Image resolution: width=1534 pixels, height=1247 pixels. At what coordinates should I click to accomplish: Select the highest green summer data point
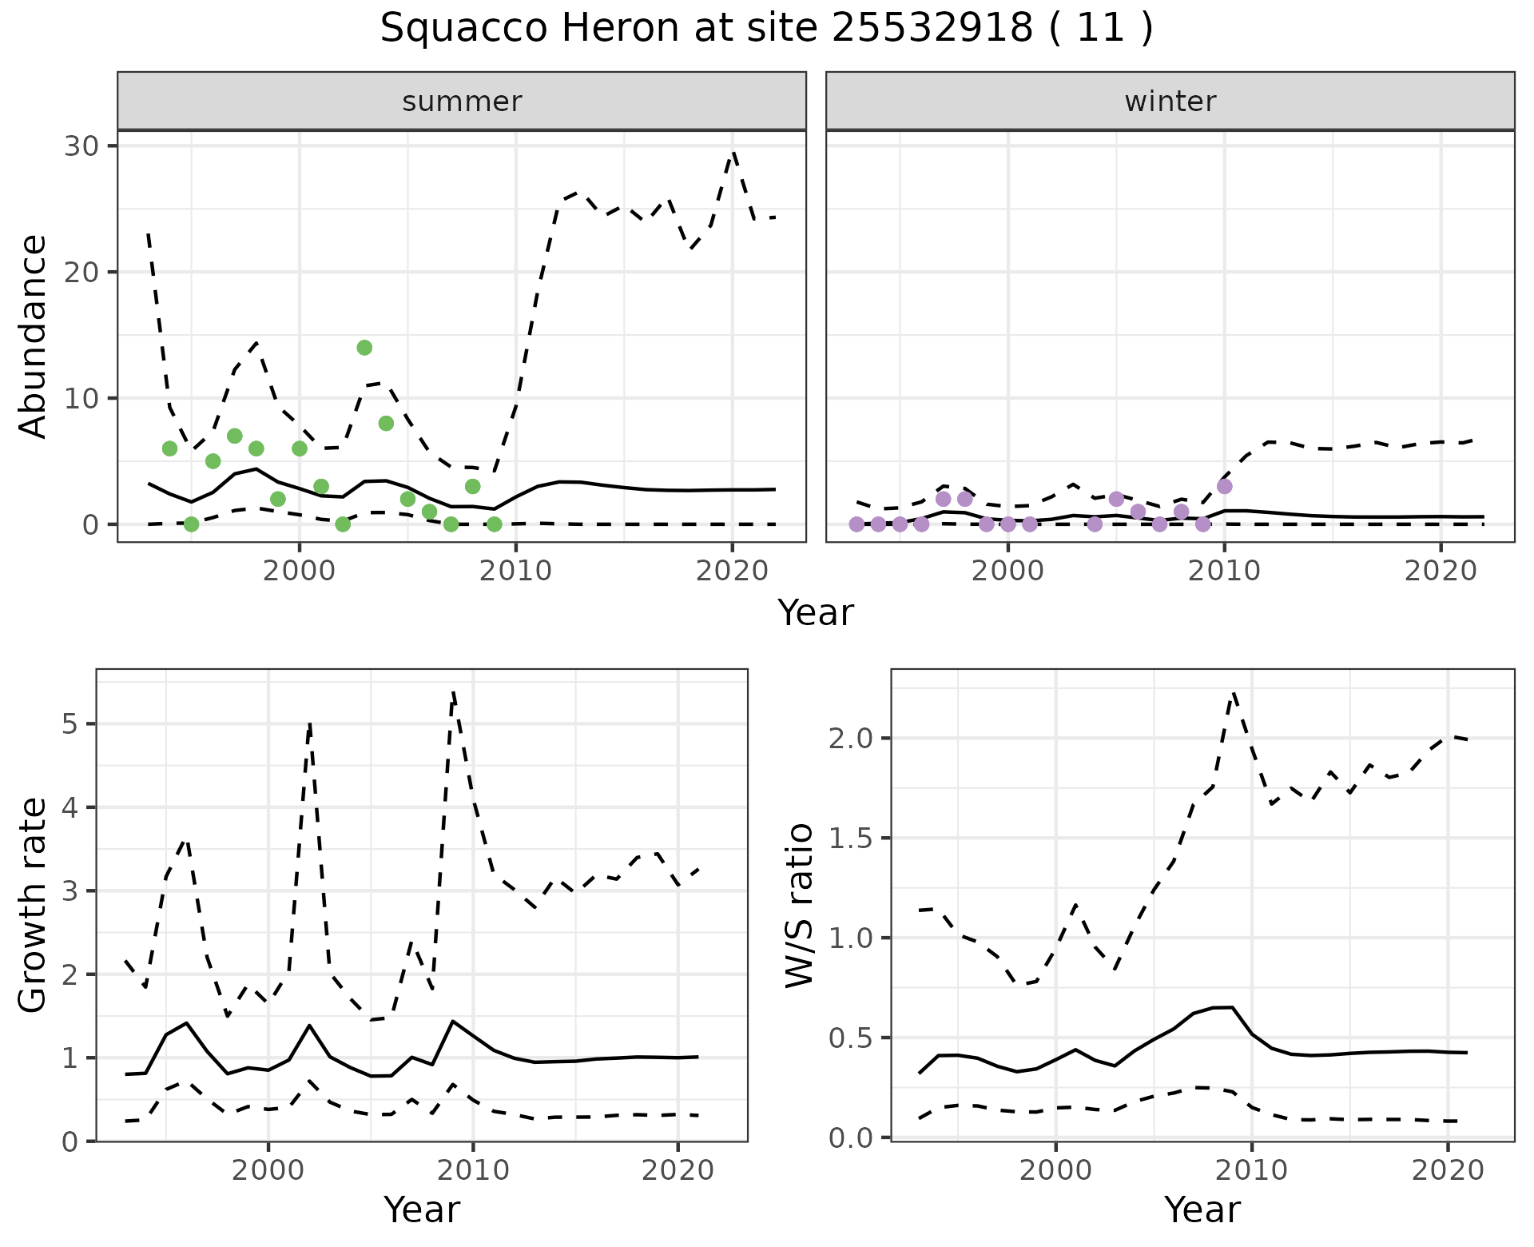point(364,348)
